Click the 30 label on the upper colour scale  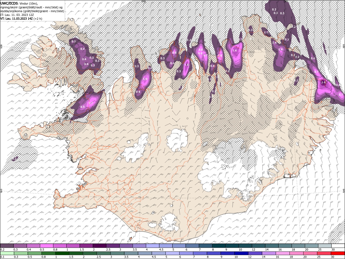click(x=333, y=250)
